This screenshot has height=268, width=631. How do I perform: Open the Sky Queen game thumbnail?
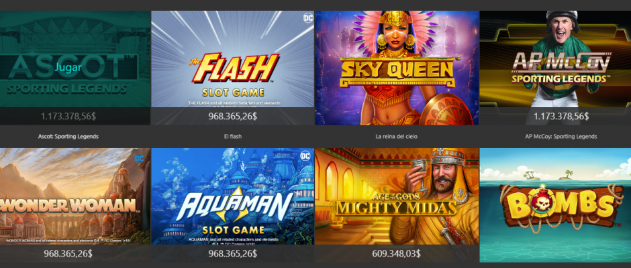[397, 68]
